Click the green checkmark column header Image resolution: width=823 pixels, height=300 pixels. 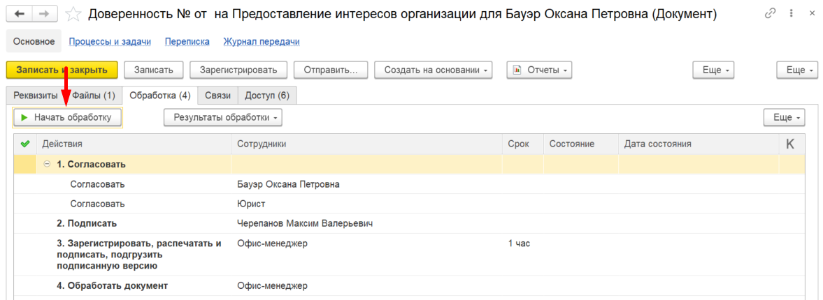click(24, 144)
